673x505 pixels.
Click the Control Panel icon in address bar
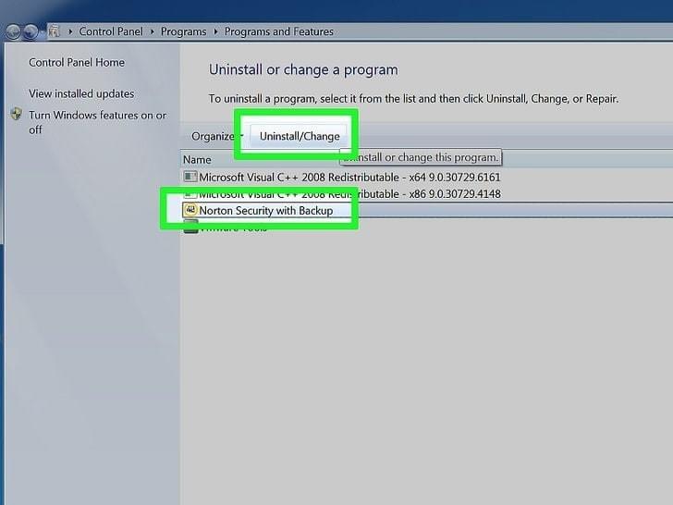click(54, 31)
